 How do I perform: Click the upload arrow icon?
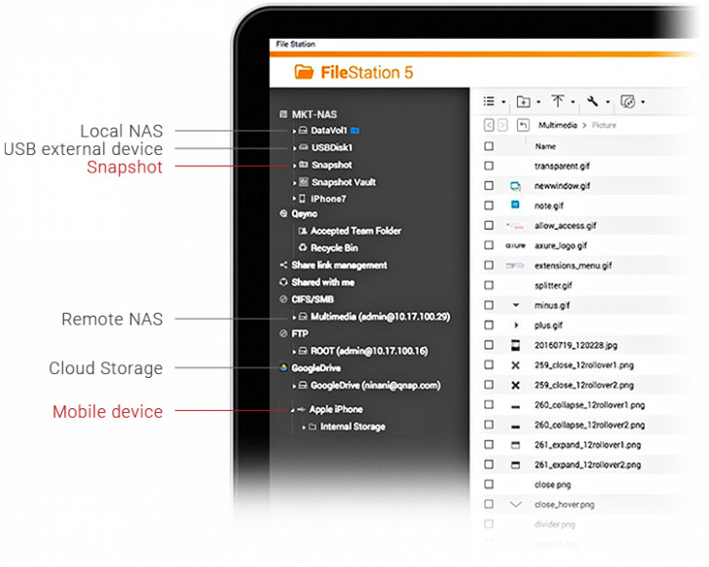point(558,101)
